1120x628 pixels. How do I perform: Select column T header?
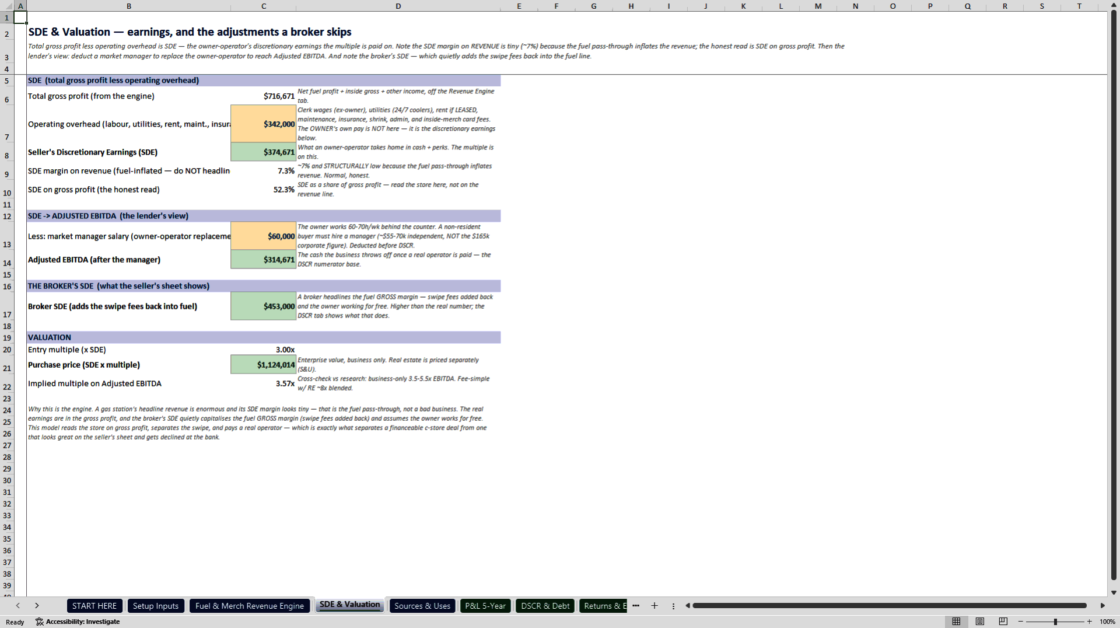click(x=1079, y=6)
